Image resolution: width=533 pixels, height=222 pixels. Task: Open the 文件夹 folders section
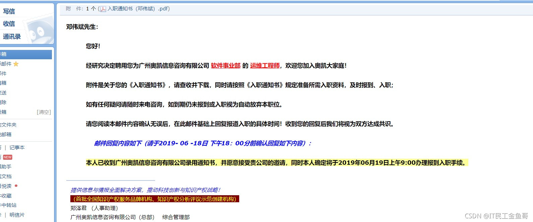[8, 125]
